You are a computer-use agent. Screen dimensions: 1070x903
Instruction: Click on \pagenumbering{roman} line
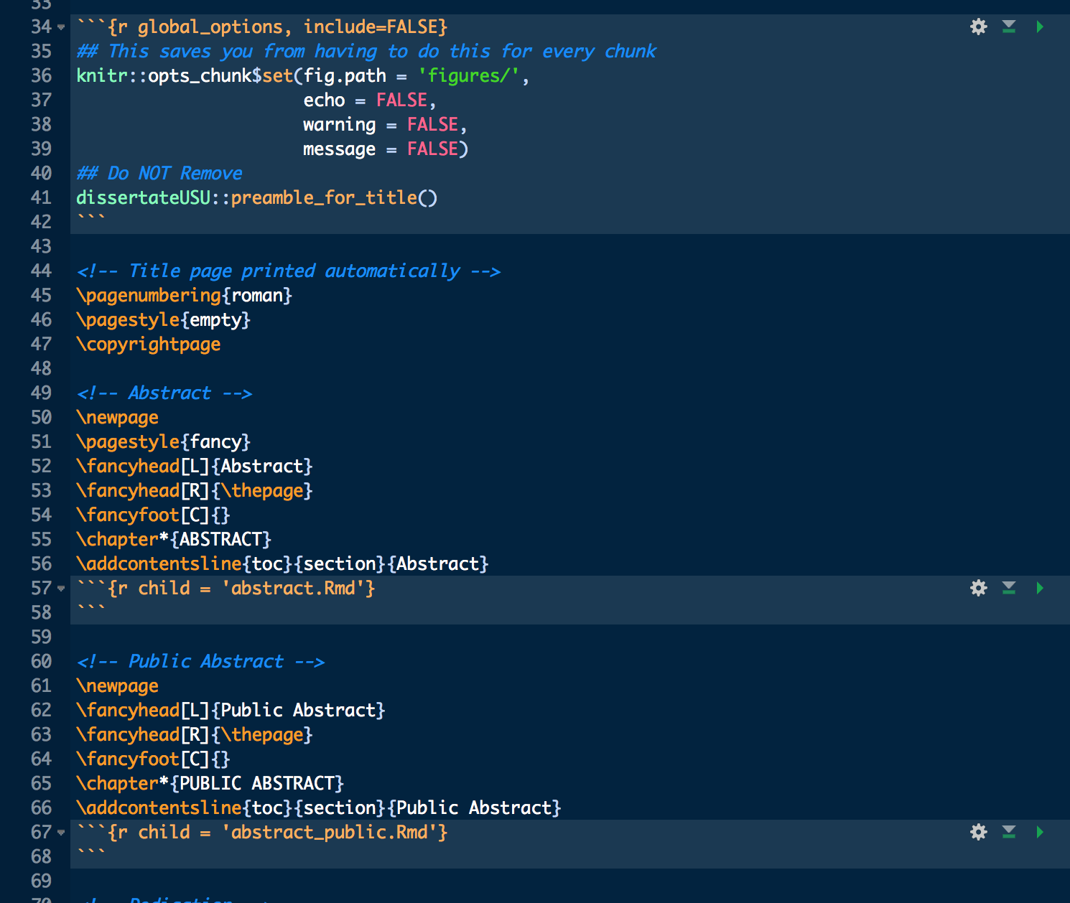click(x=184, y=296)
